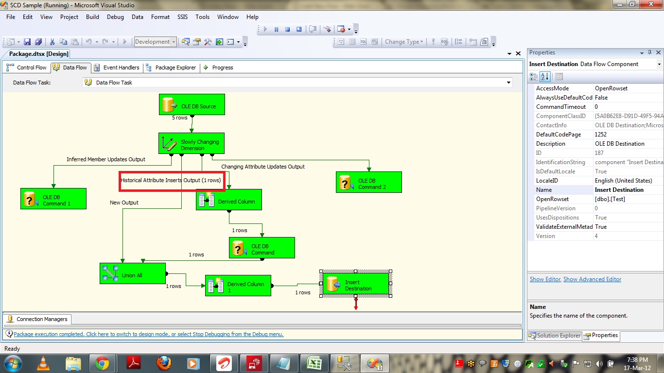Select the Union All component
Screen dimensions: 664x373
tap(132, 274)
